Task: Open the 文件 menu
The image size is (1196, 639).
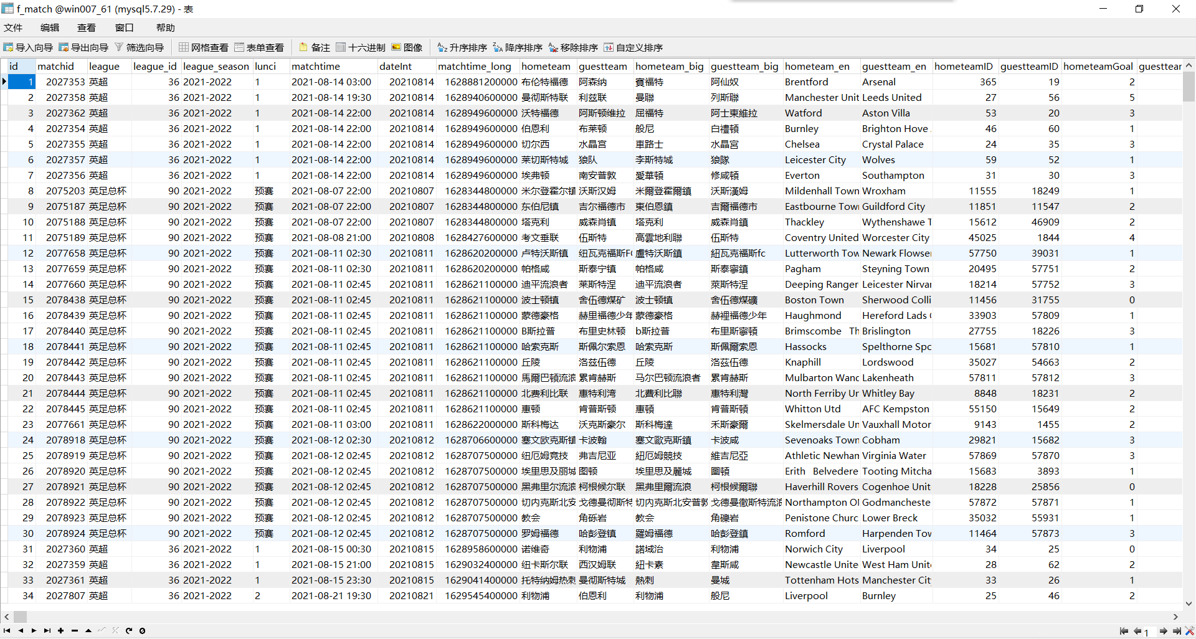Action: (13, 27)
